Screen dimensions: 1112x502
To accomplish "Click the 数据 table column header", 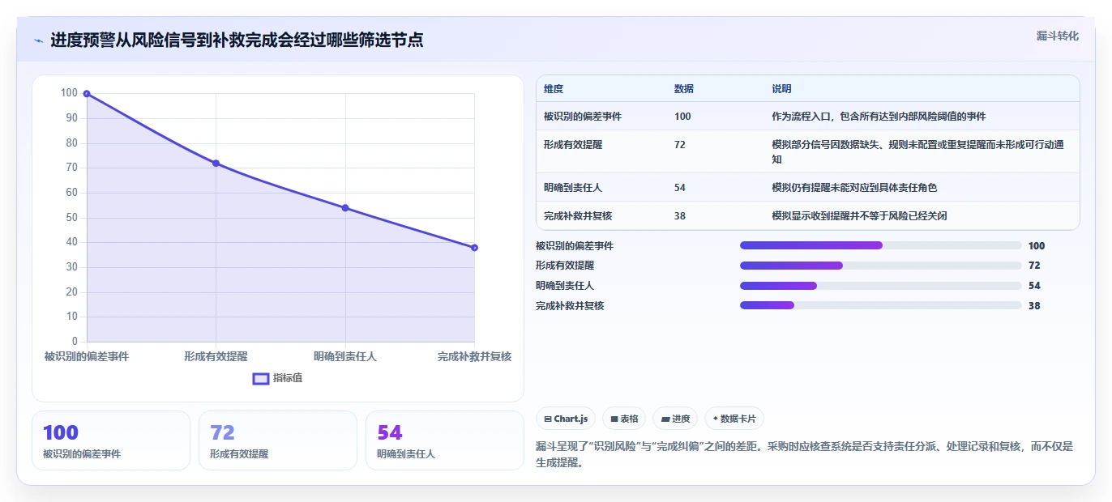I will (684, 89).
